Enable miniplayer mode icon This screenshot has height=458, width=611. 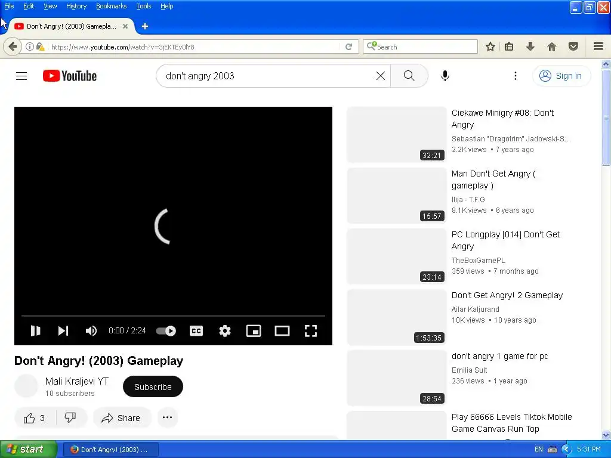coord(254,330)
